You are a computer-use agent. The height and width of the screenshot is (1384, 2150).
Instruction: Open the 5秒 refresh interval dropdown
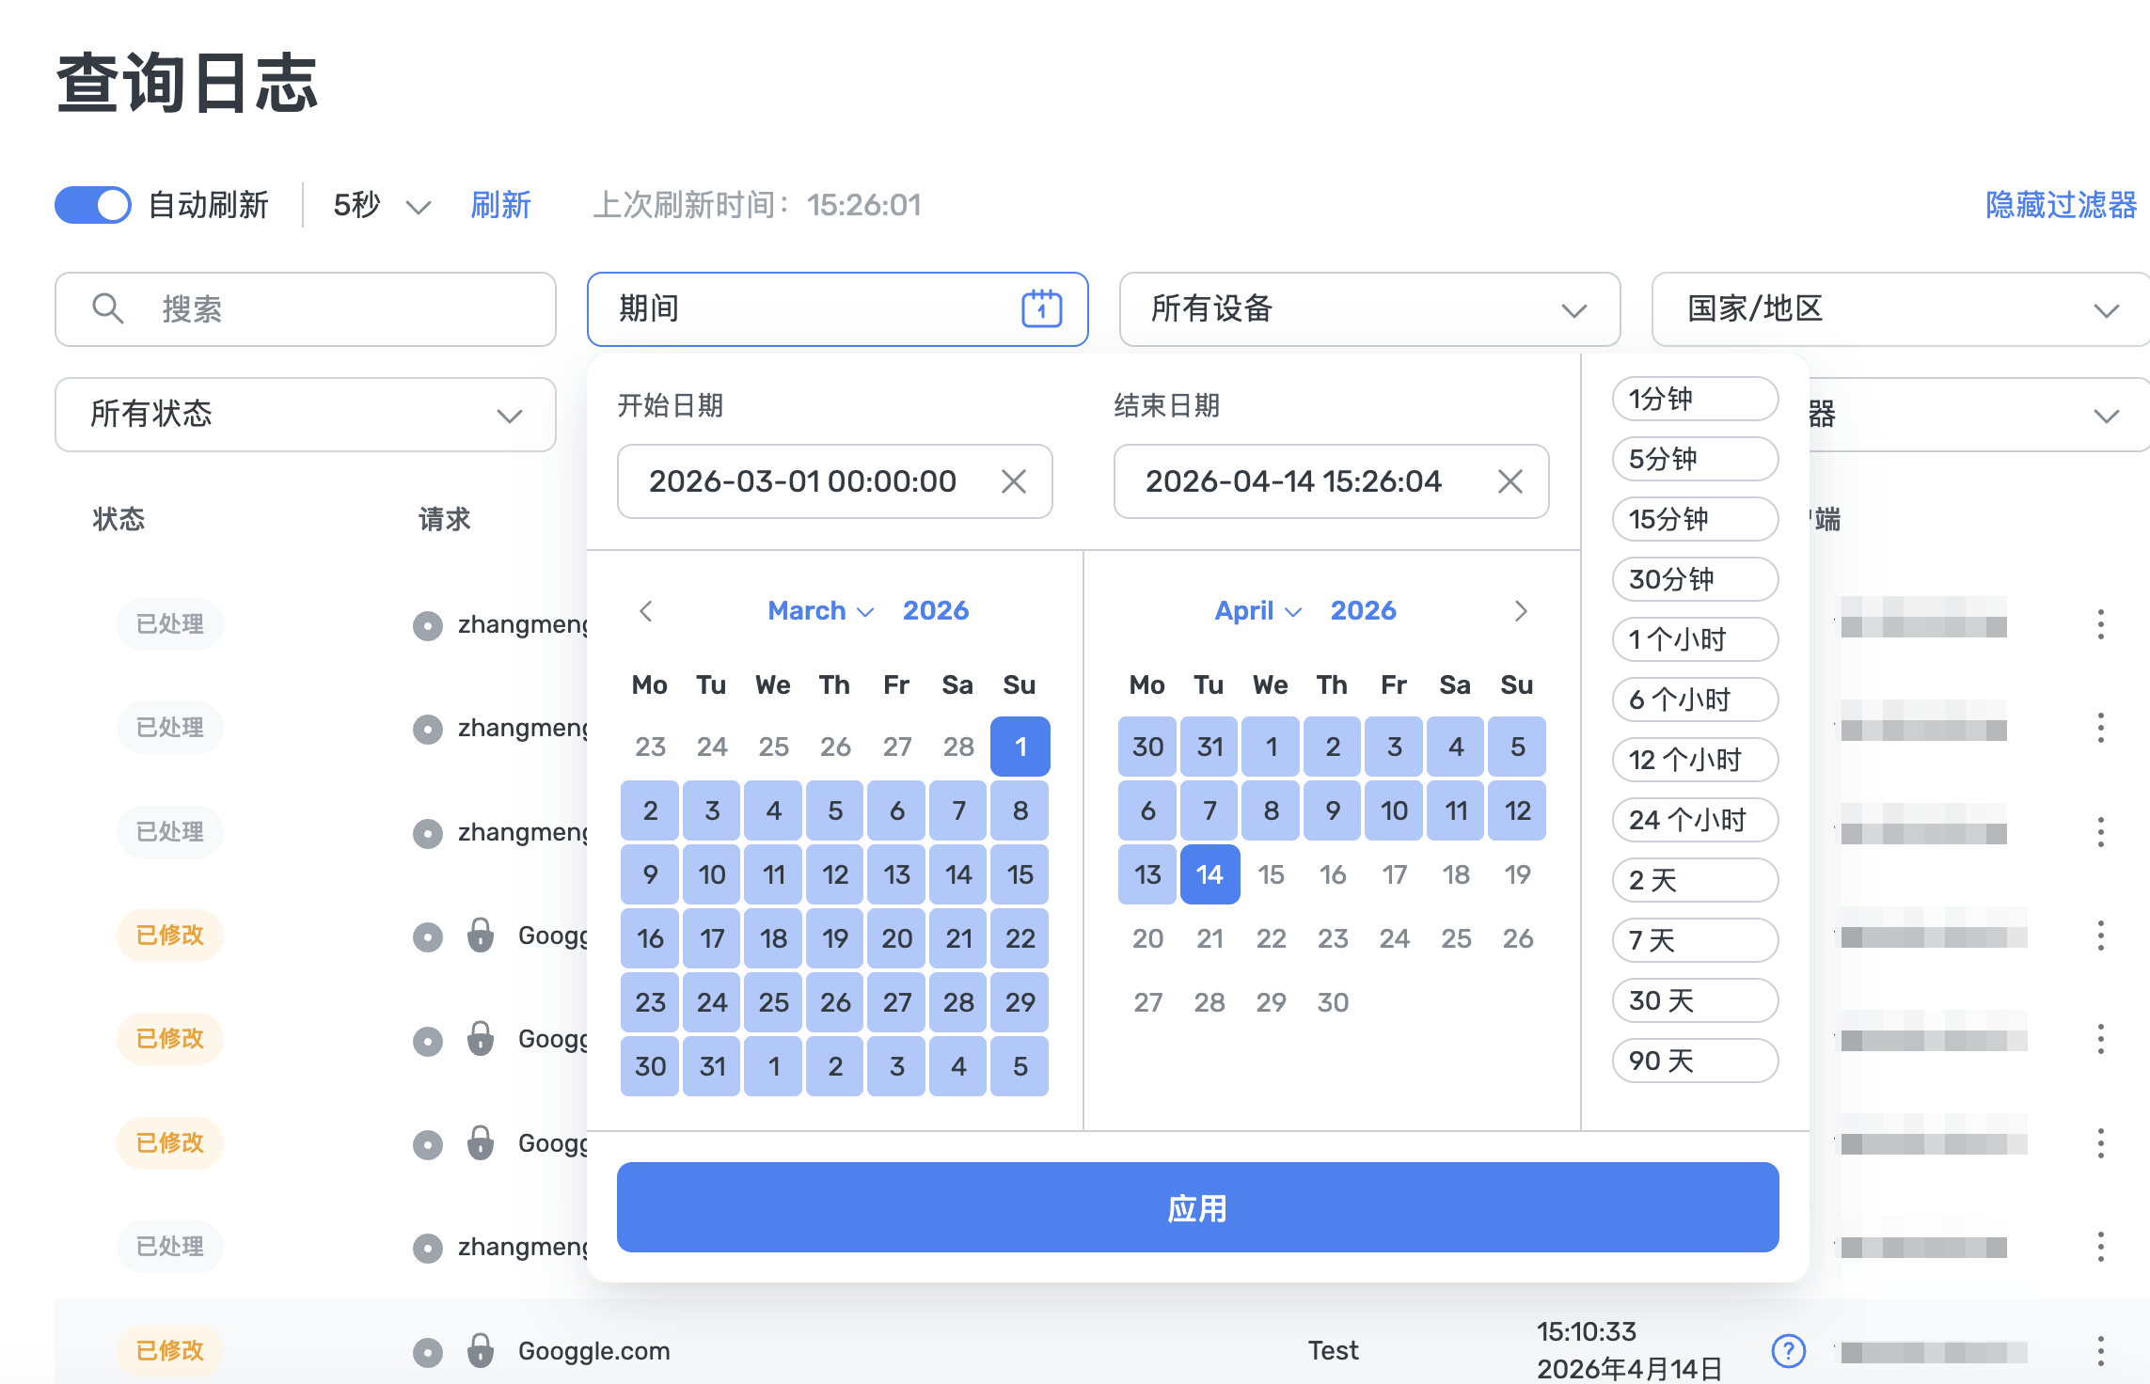pyautogui.click(x=376, y=205)
